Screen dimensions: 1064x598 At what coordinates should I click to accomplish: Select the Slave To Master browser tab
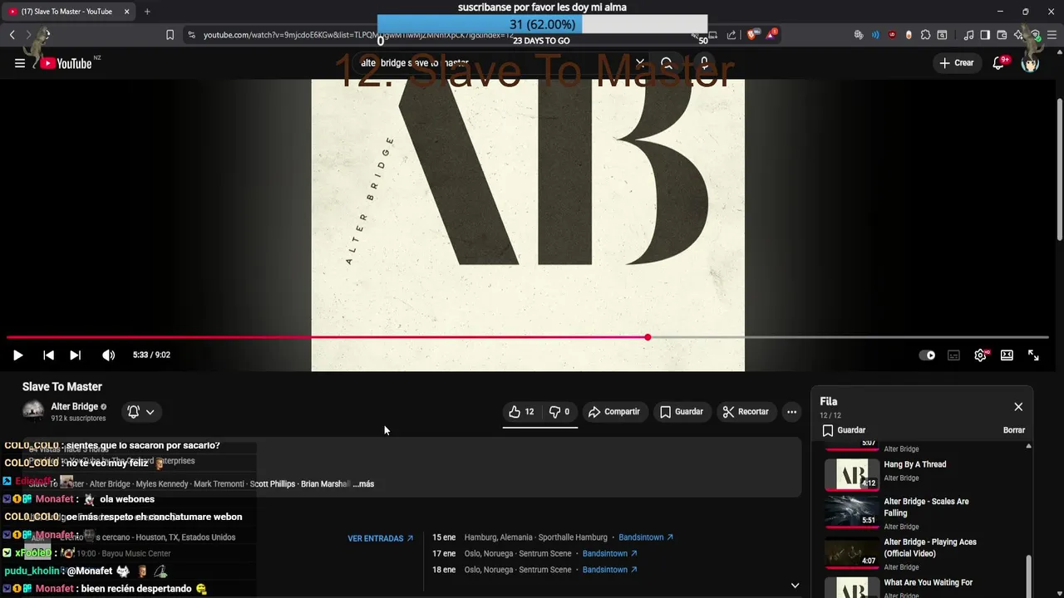click(68, 12)
